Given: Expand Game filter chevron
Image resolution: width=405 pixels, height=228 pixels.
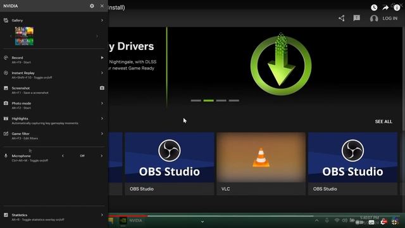Looking at the screenshot, I should tap(102, 134).
